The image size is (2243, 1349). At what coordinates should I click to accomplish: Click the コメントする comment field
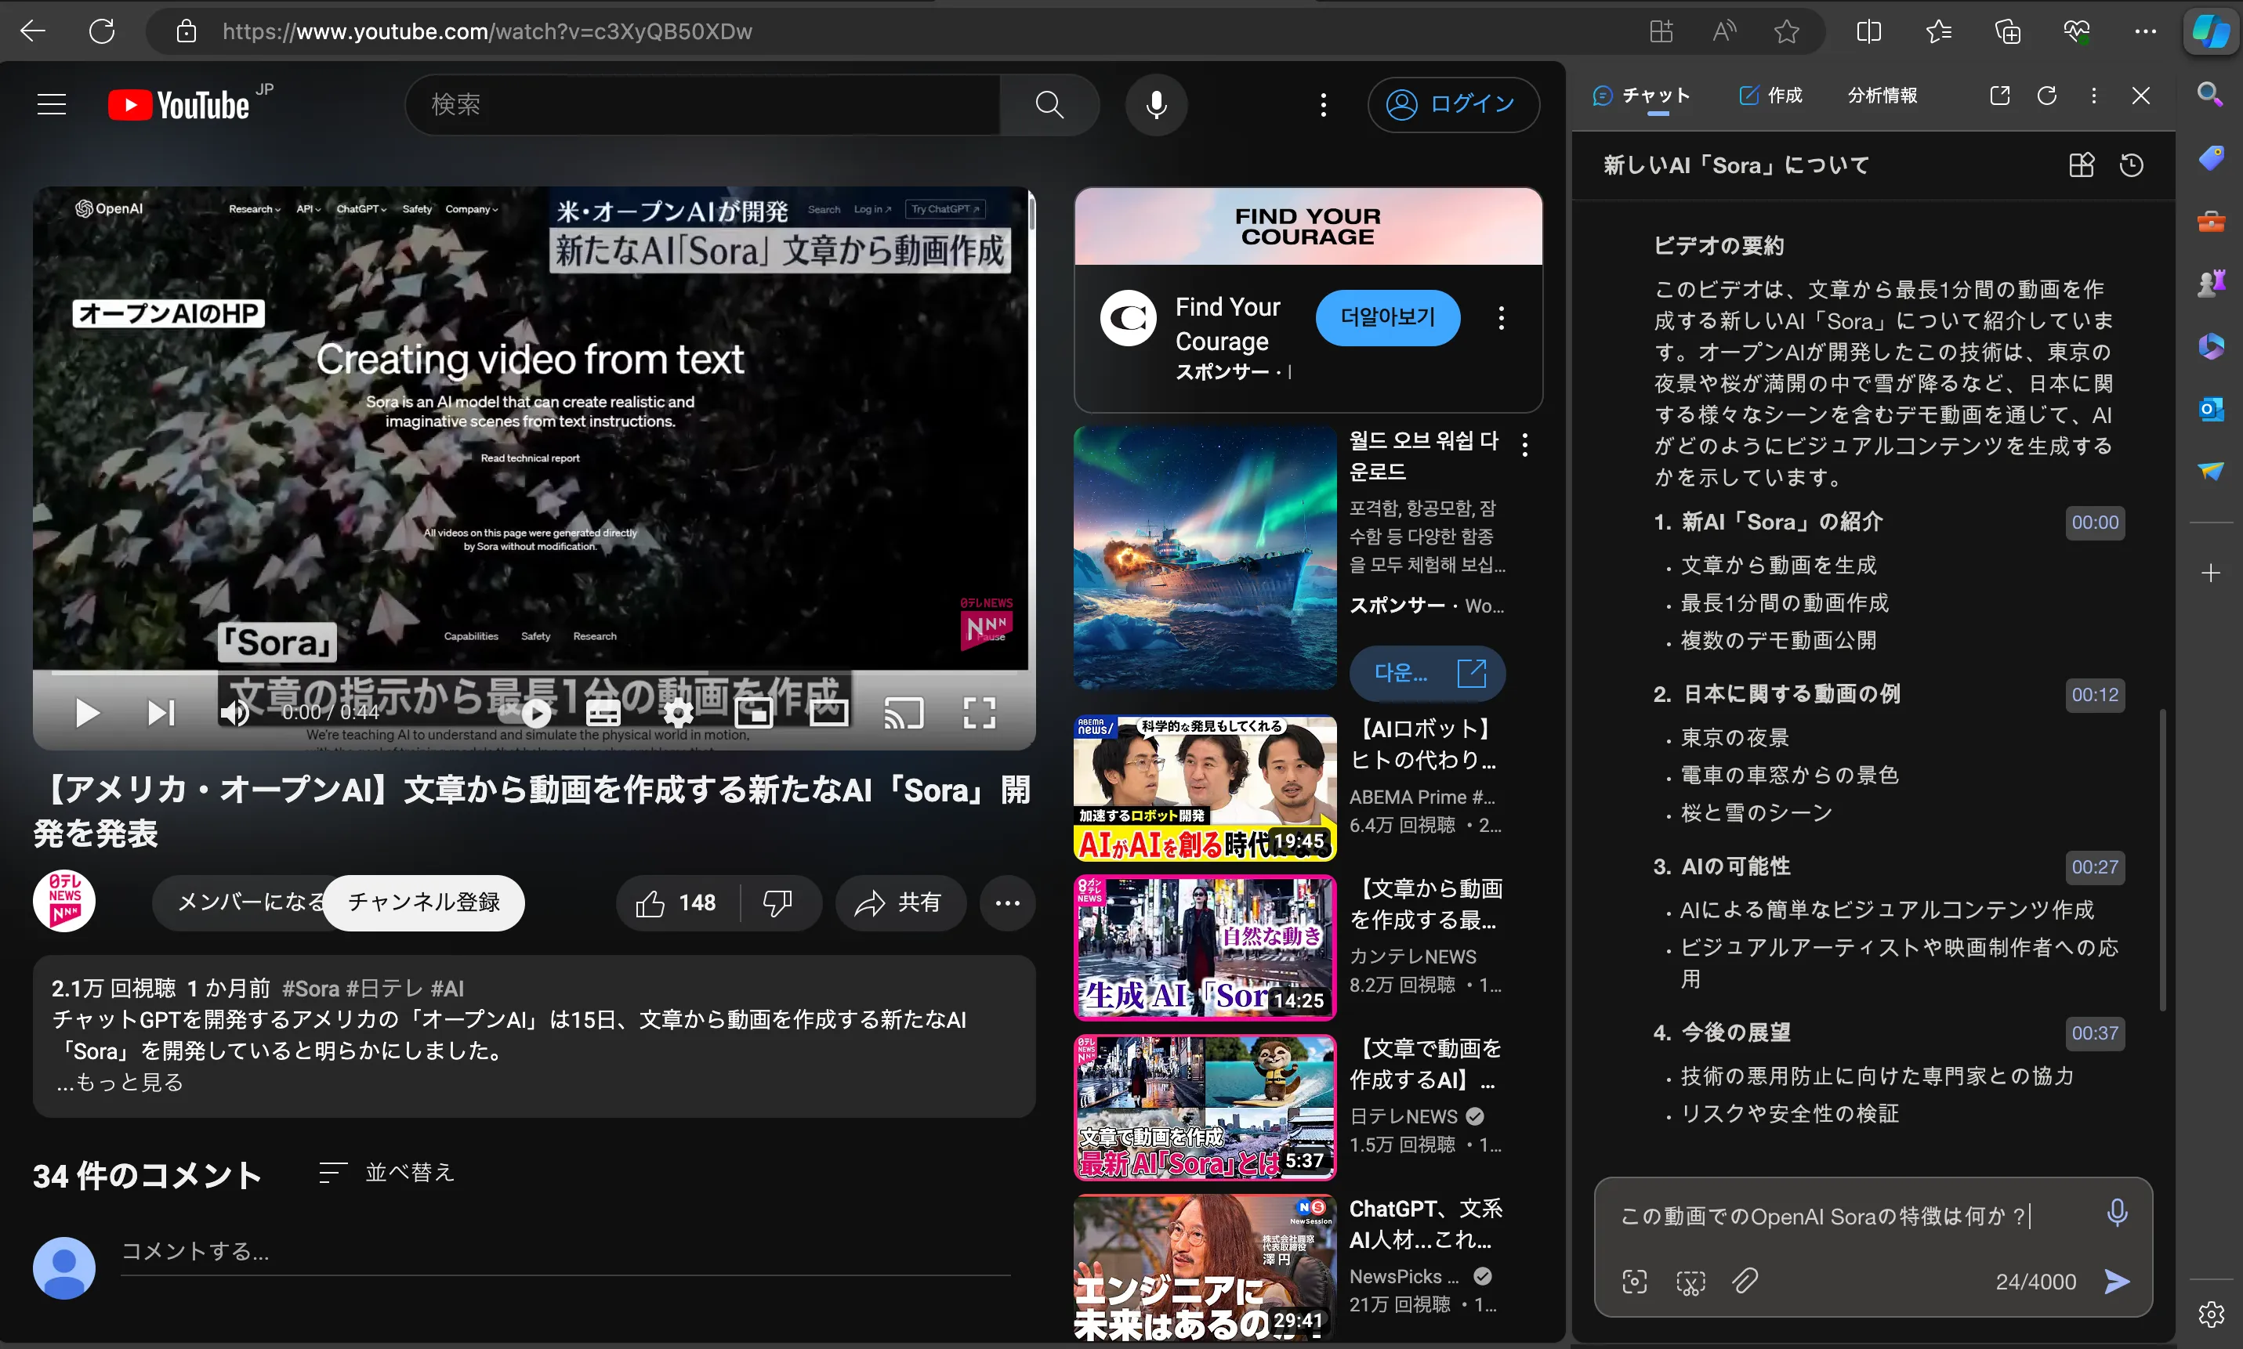564,1253
